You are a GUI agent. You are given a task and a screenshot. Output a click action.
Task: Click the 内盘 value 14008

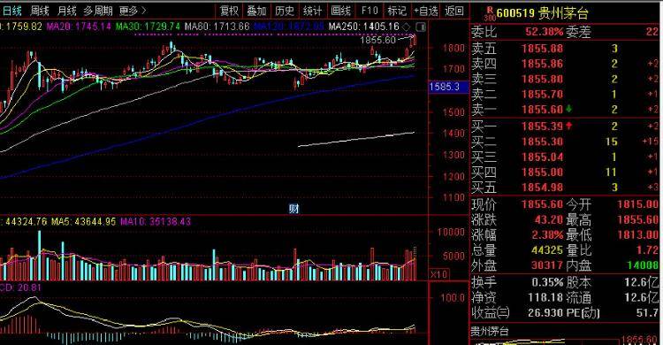click(643, 265)
